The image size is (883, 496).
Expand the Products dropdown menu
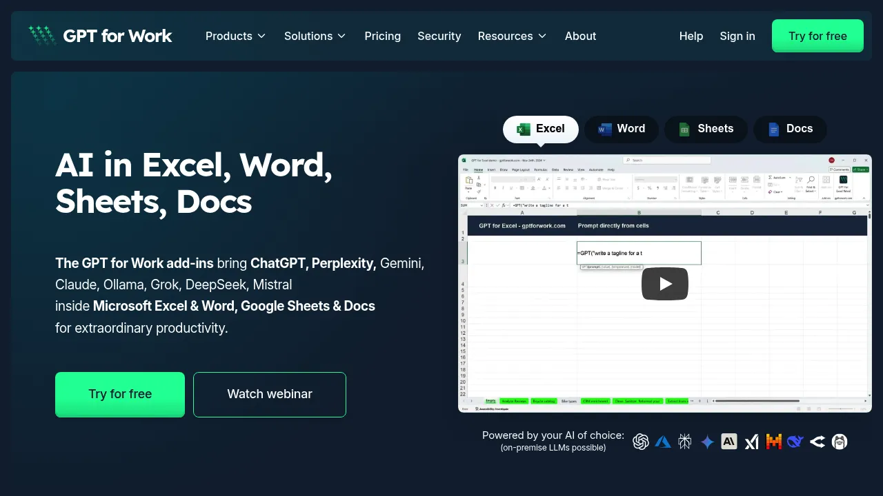tap(235, 36)
